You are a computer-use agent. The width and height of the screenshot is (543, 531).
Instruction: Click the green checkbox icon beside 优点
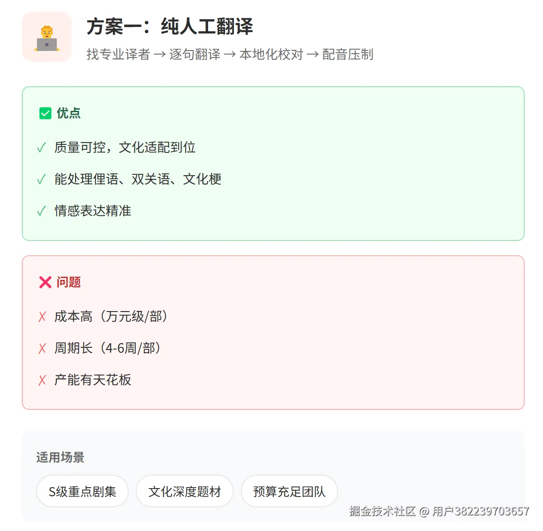click(x=46, y=114)
